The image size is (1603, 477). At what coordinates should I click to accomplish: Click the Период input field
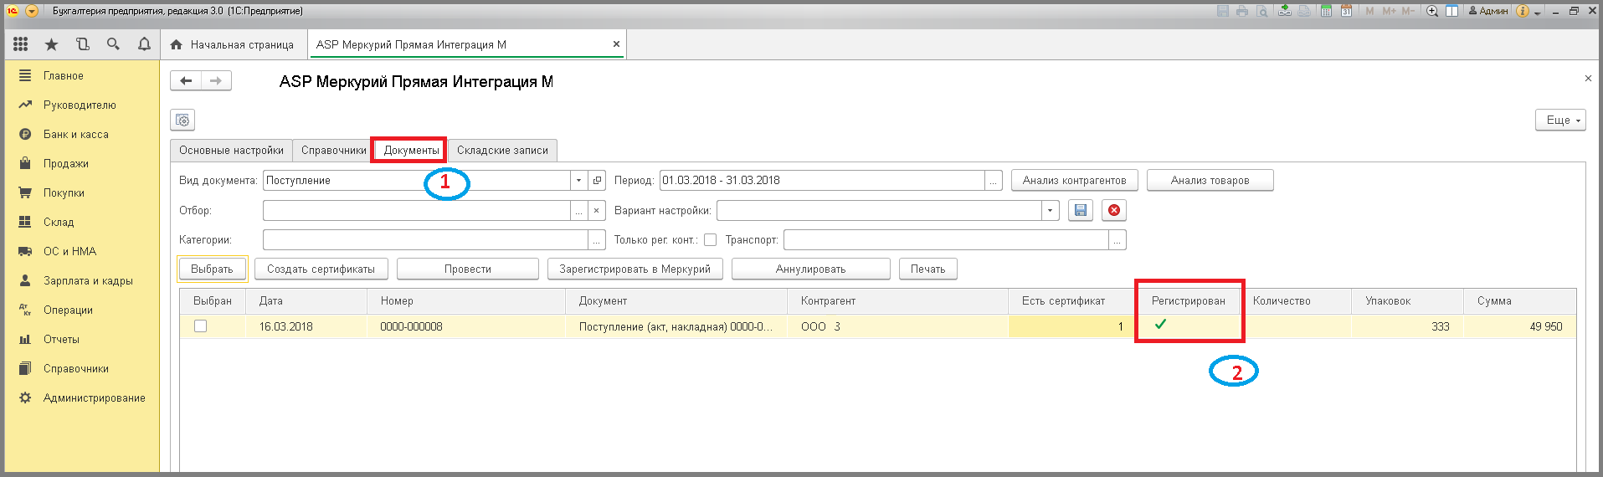(822, 180)
